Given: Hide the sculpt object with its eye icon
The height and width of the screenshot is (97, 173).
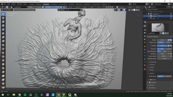Looking at the screenshot, I should [171, 16].
